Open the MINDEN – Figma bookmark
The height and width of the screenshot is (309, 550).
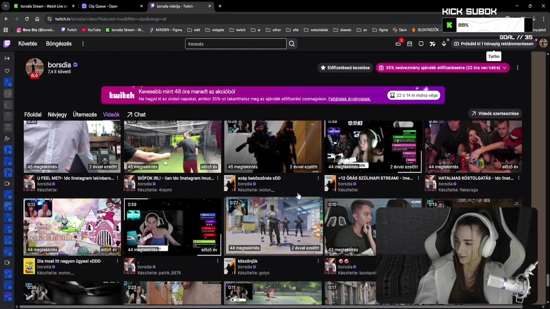click(x=166, y=30)
